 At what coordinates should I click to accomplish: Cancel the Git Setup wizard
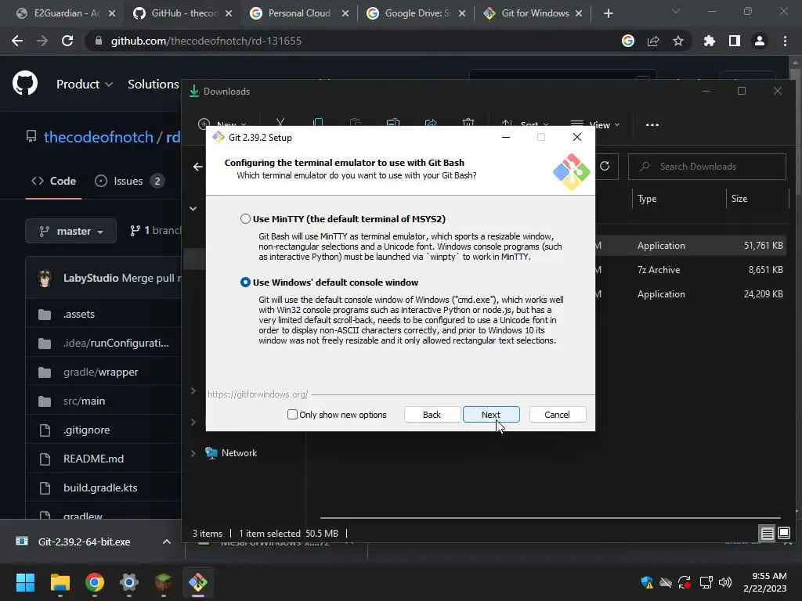pos(557,415)
